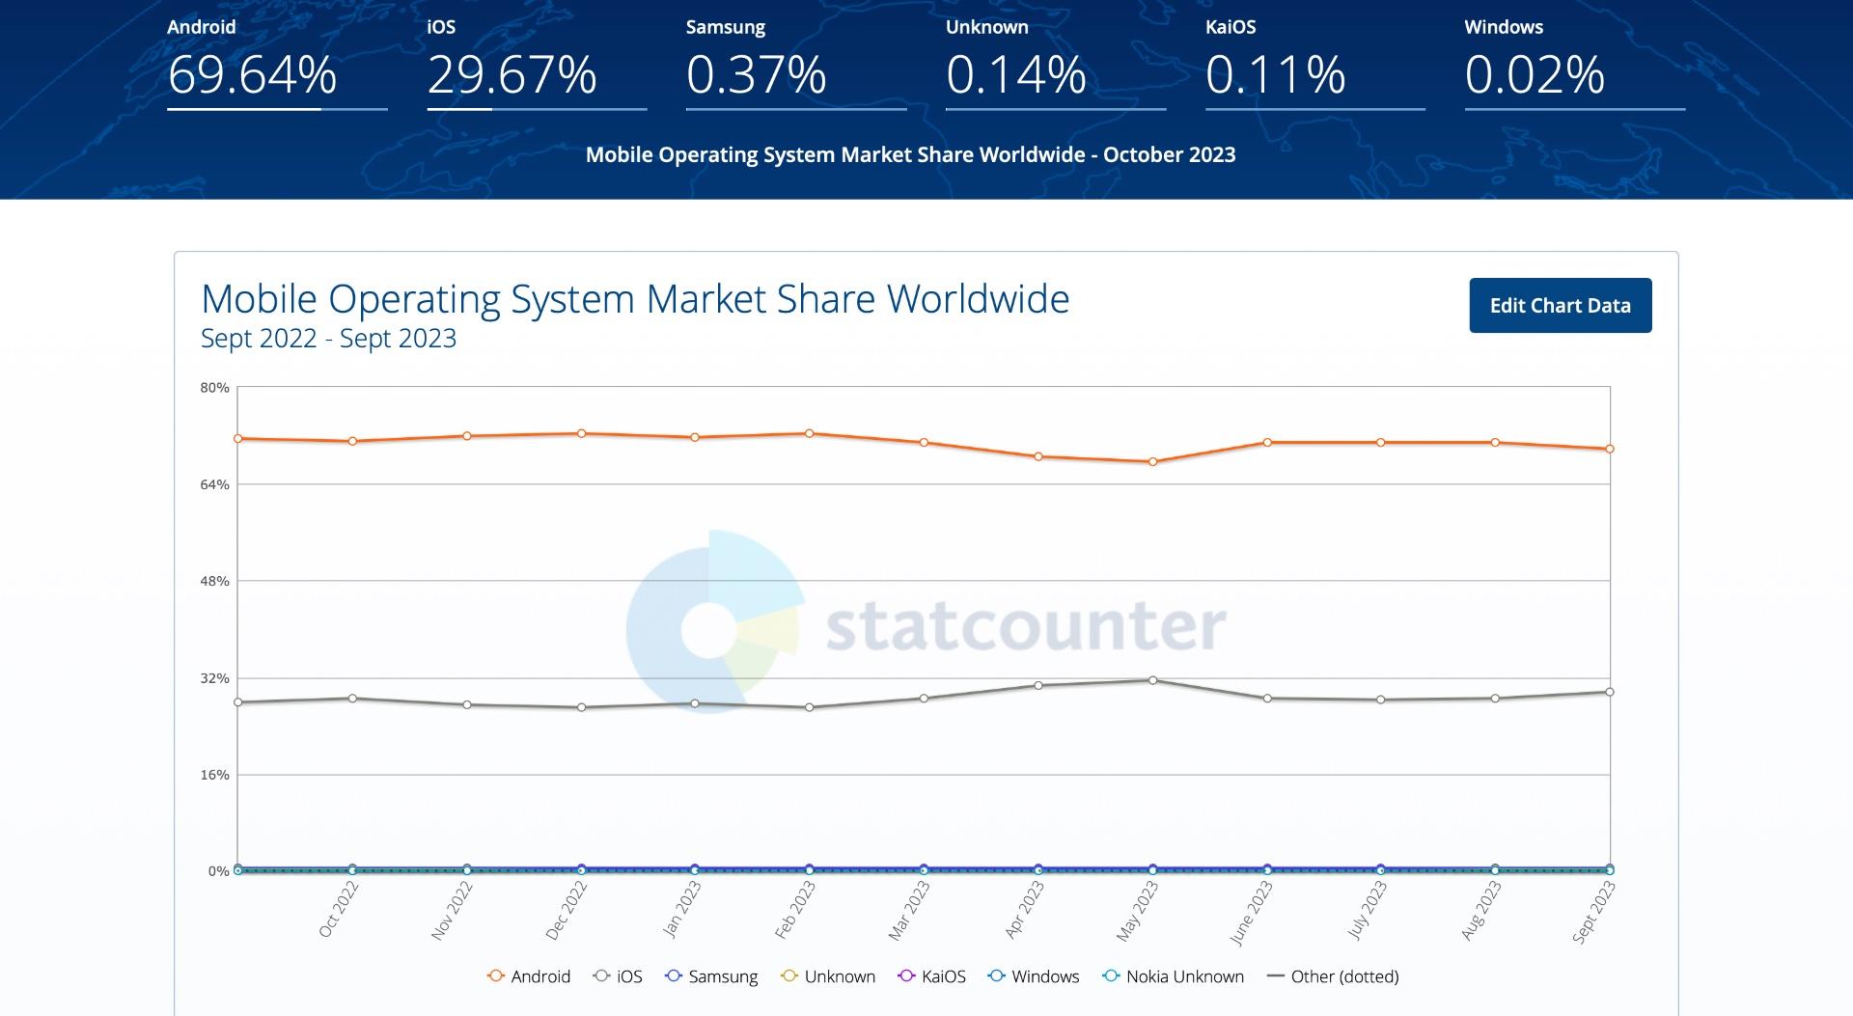Click the Sept 2022 - Sept 2023 subtitle
This screenshot has width=1853, height=1016.
point(329,339)
